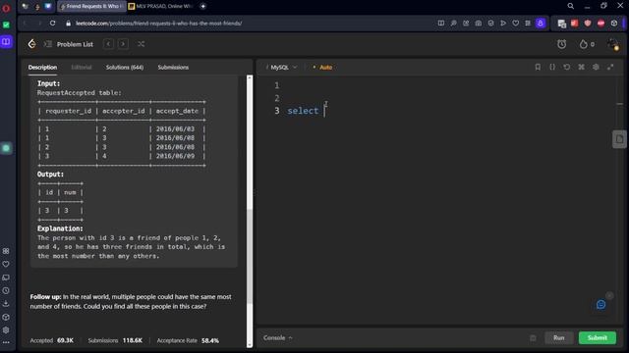Open the Submissions tab
Image resolution: width=629 pixels, height=353 pixels.
[x=173, y=68]
